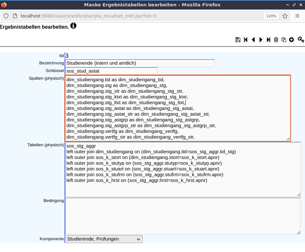The height and width of the screenshot is (252, 305).
Task: Open the Komponente dropdown
Action: pyautogui.click(x=104, y=239)
